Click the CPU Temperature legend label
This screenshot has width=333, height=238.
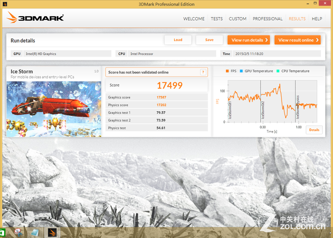pyautogui.click(x=295, y=71)
